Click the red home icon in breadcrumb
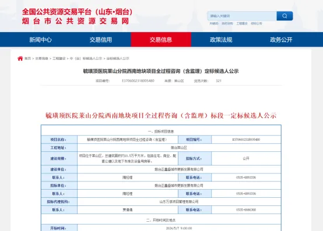Viewport: 323px width, 231px height. point(20,59)
